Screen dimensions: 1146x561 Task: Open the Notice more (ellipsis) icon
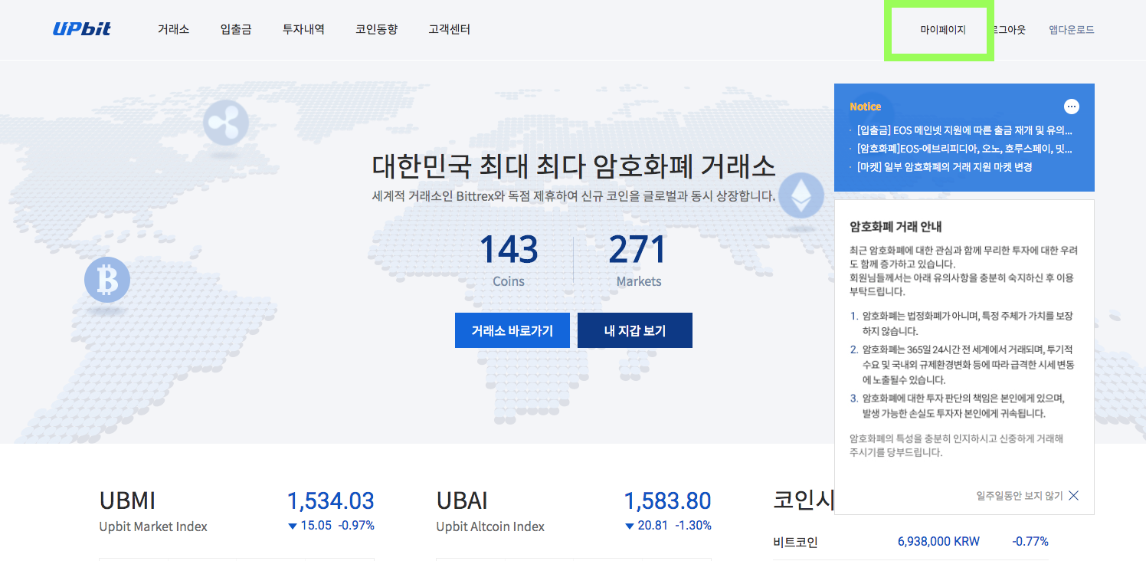point(1072,107)
